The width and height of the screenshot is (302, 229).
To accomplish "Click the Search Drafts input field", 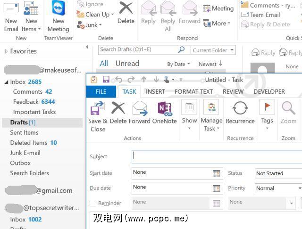I will (x=138, y=49).
